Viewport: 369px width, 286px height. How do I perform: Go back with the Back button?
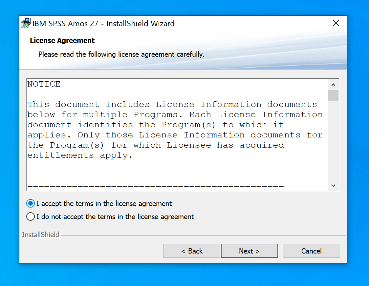(192, 251)
